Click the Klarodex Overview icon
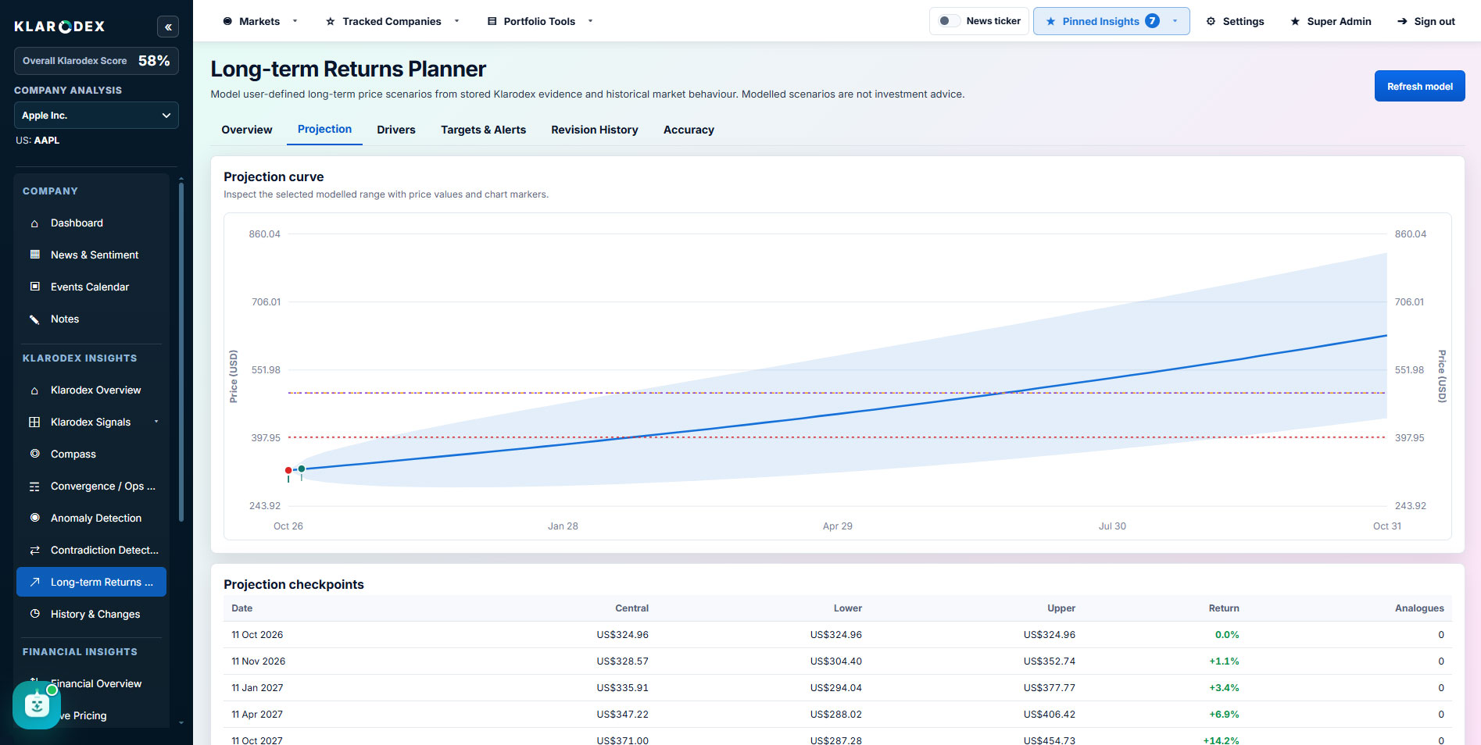Screen dimensions: 1481x745 pyautogui.click(x=34, y=390)
